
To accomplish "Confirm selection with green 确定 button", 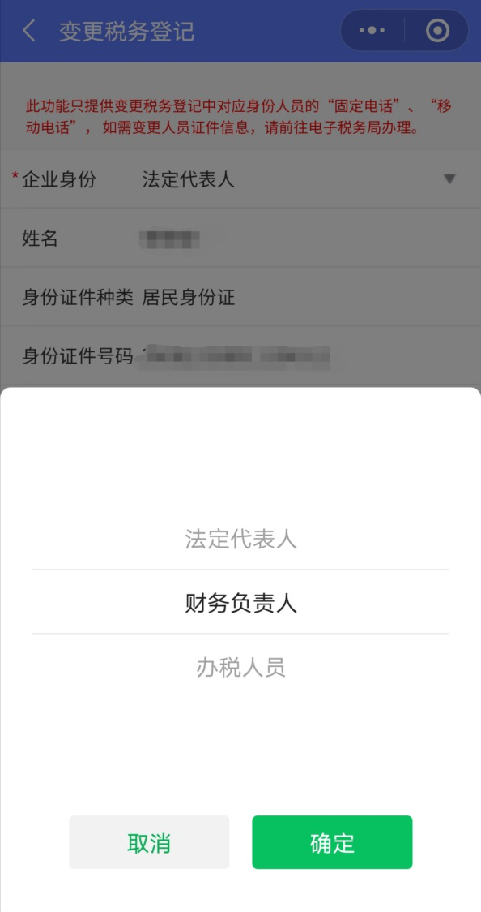I will (332, 842).
